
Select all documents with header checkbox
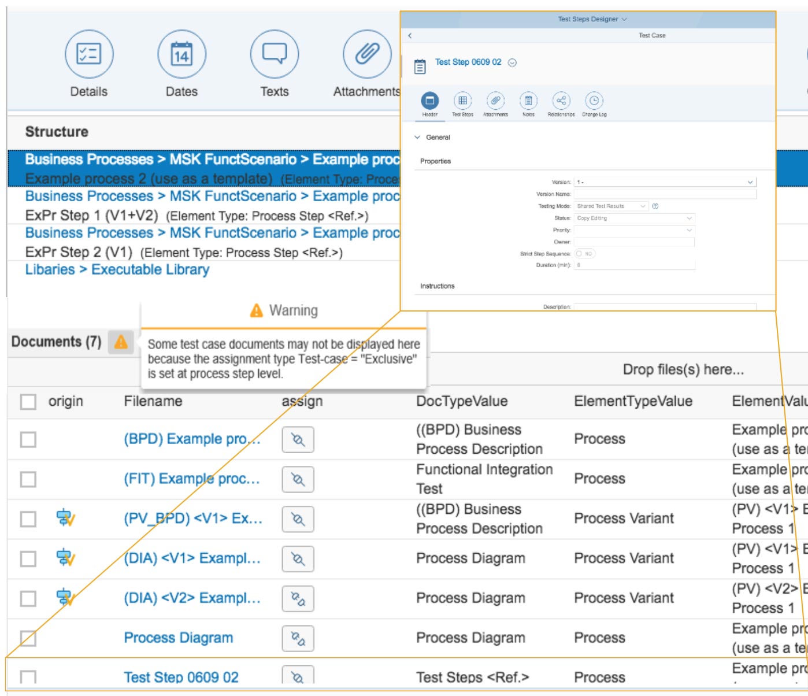coord(28,402)
